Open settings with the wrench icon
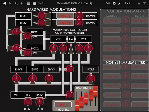149x112 pixels. pos(120,3)
